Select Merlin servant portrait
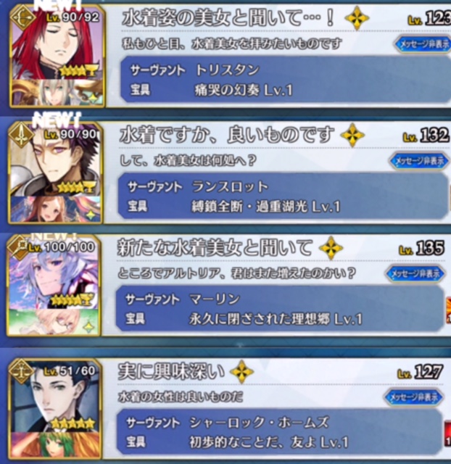The image size is (451, 464). 53,273
